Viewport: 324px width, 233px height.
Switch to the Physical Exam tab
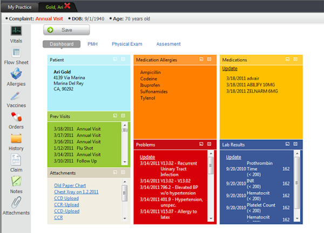(127, 44)
